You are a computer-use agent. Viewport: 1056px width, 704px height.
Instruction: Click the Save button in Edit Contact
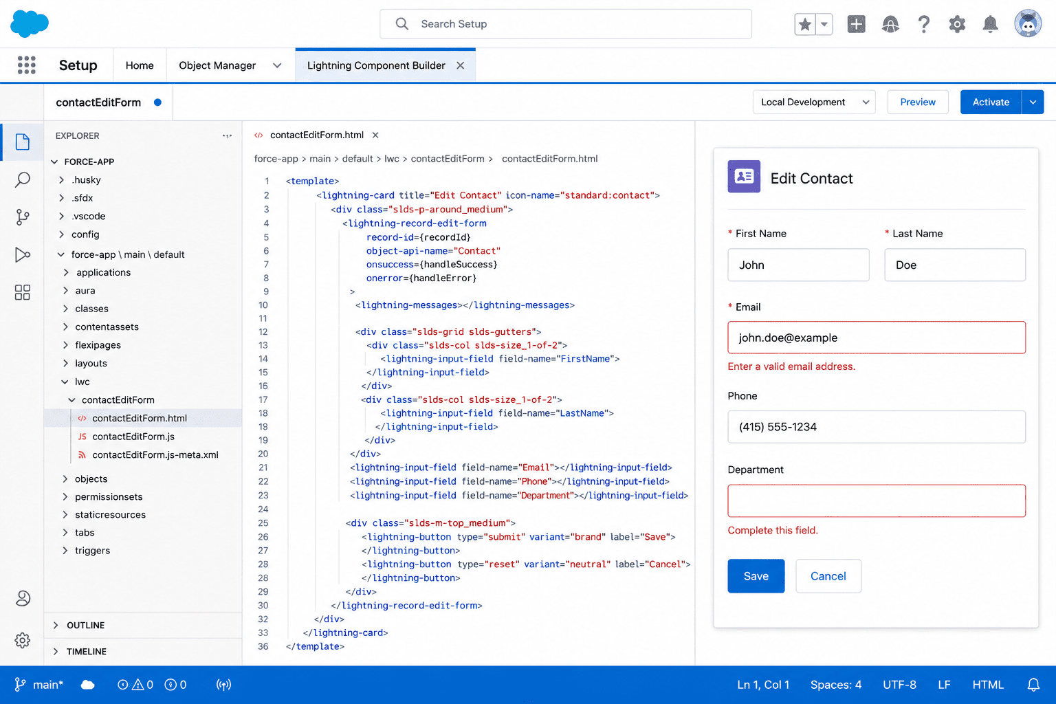point(756,576)
